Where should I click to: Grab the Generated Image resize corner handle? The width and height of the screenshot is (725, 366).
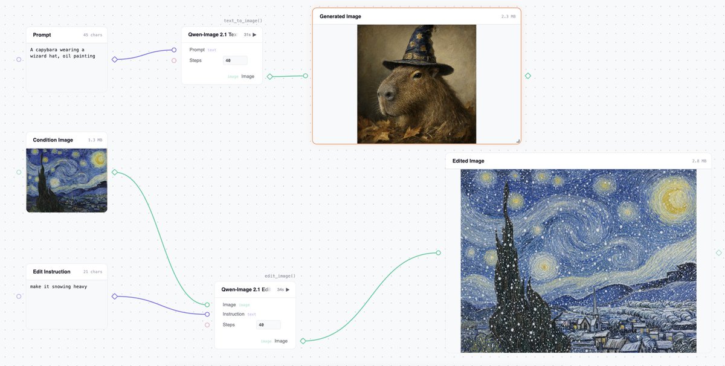(518, 141)
